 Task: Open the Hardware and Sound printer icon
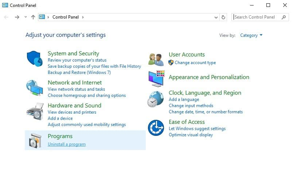click(35, 111)
